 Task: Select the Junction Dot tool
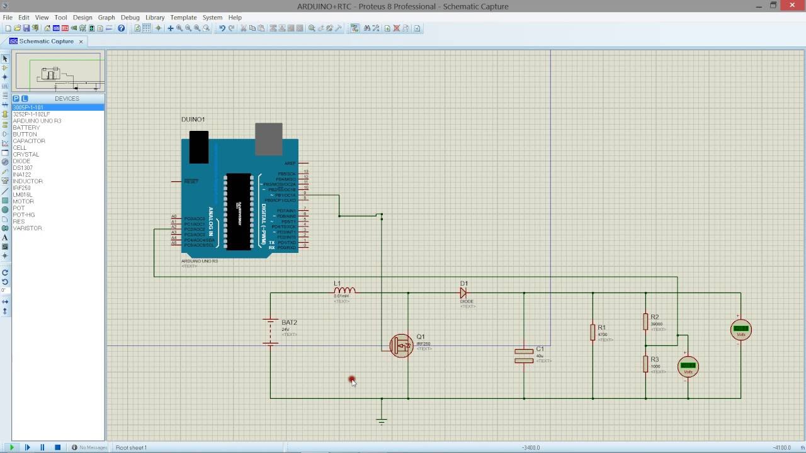coord(5,77)
